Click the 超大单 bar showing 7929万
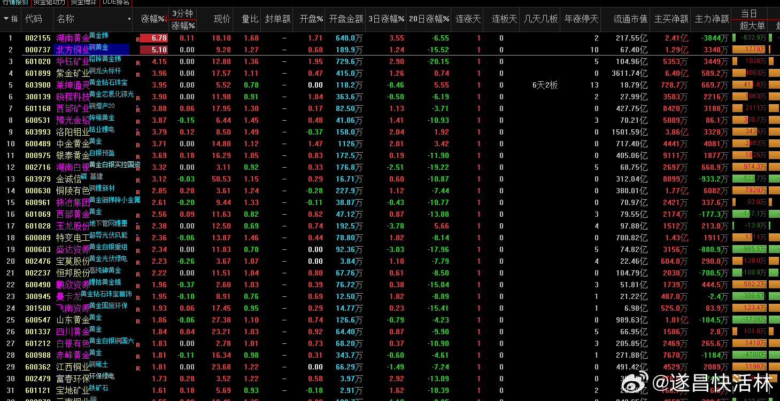780x401 pixels. [750, 191]
